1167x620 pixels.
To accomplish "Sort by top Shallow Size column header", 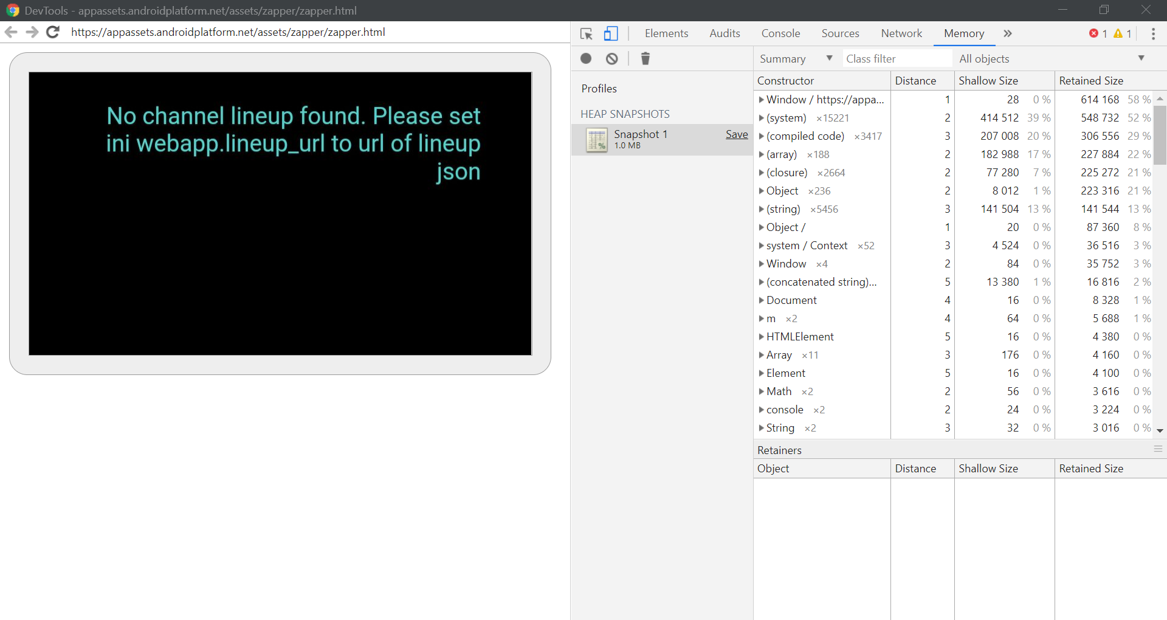I will click(x=1004, y=80).
